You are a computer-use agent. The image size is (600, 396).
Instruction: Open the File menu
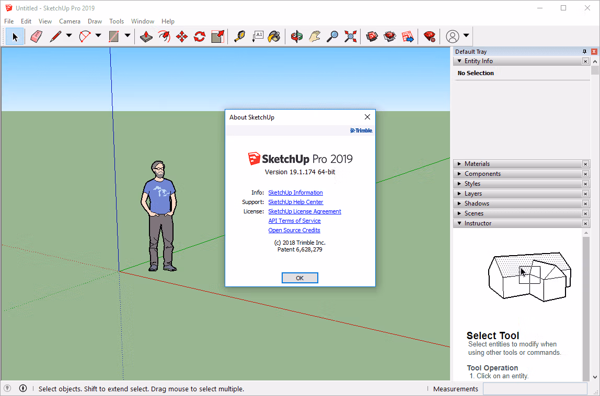pos(9,21)
